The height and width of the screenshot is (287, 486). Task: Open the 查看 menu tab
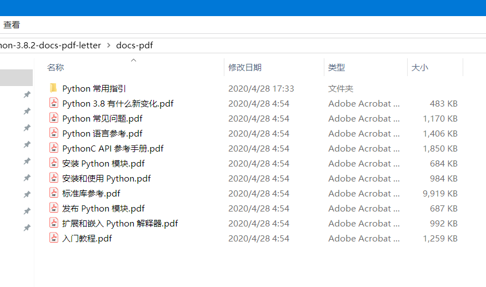click(x=12, y=25)
